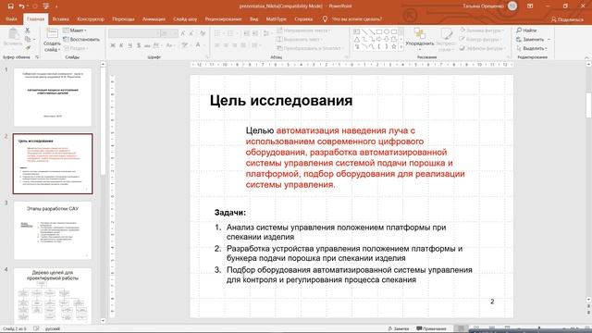Open Comments (Примечания) from the status bar
Screen dimensions: 592x333
point(431,329)
